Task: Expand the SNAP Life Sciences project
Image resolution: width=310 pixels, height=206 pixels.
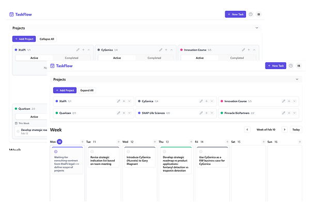Action: pos(212,113)
